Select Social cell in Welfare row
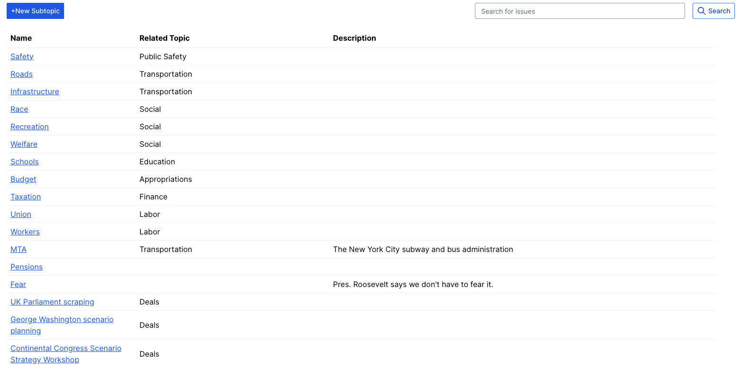 tap(150, 144)
